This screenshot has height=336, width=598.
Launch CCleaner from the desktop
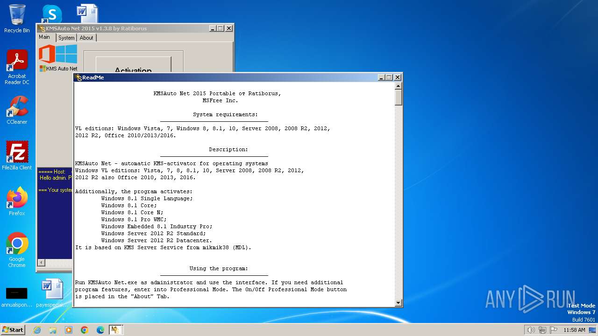pyautogui.click(x=17, y=110)
